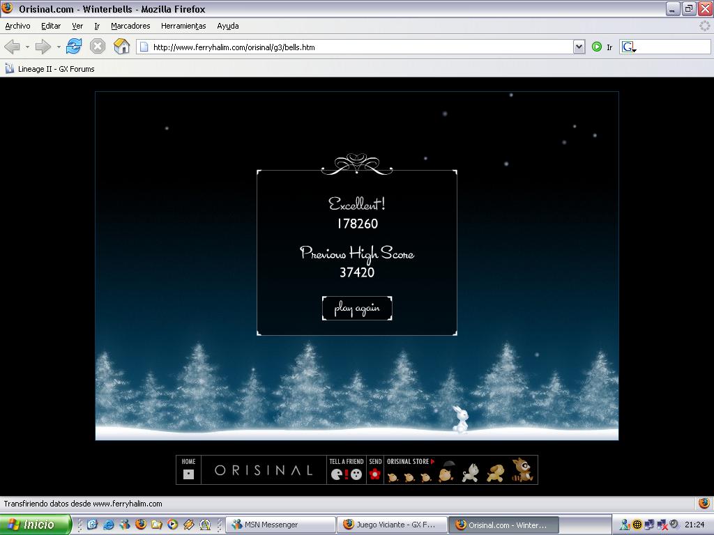714x535 pixels.
Task: Click the HOME square icon
Action: click(188, 474)
